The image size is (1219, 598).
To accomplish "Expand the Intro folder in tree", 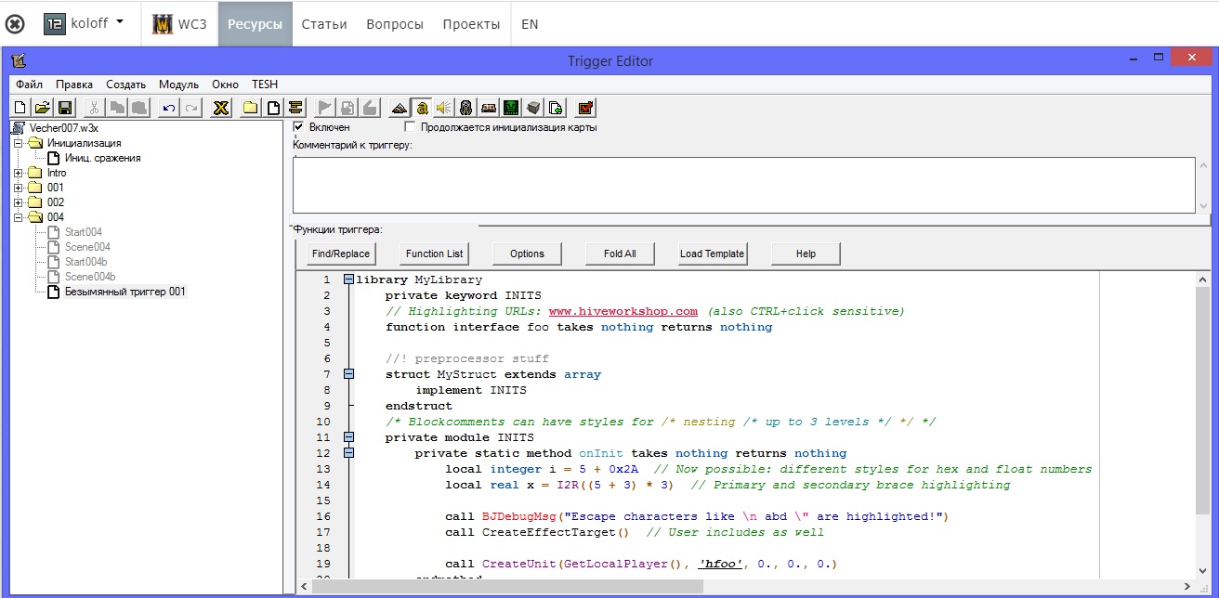I will (x=19, y=173).
